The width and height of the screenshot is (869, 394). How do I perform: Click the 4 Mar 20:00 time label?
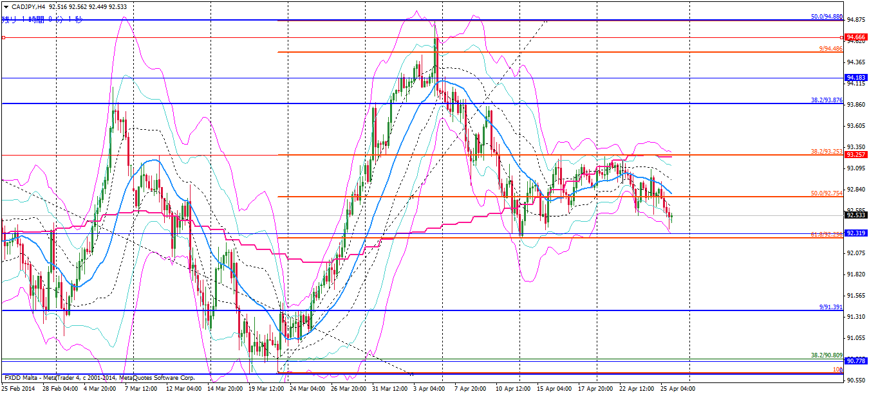click(x=101, y=388)
